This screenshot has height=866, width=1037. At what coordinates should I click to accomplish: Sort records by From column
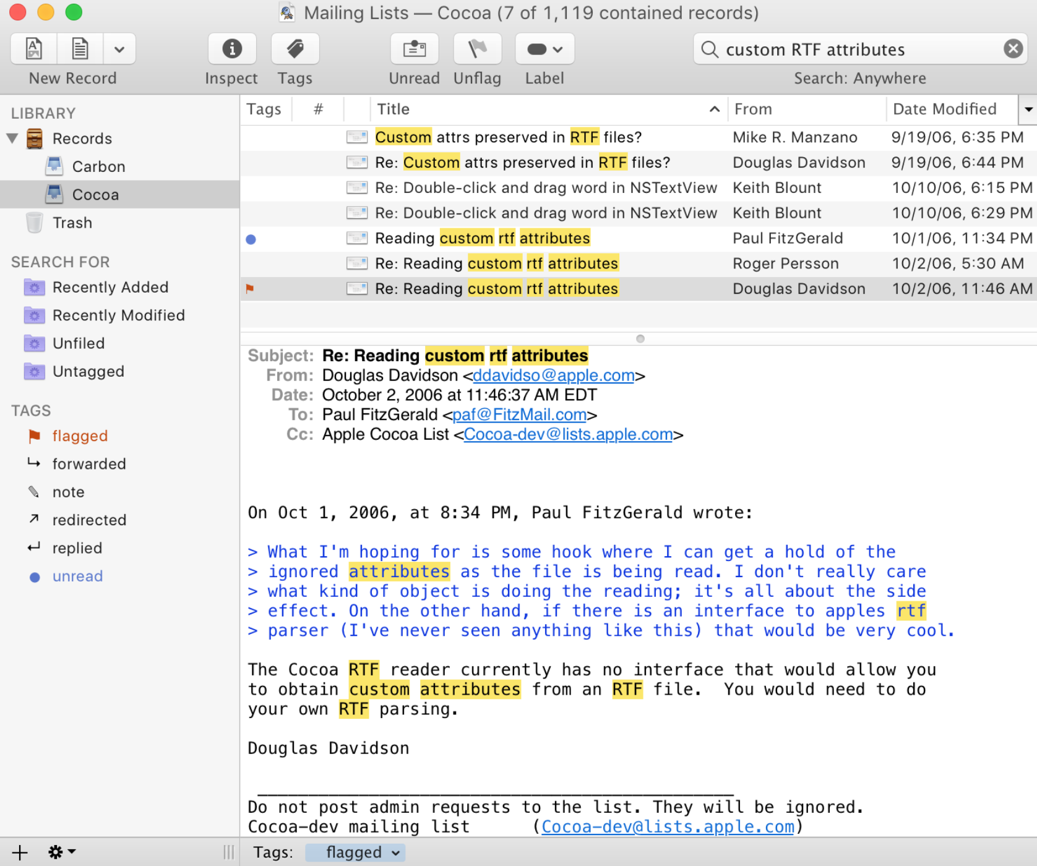pos(806,109)
